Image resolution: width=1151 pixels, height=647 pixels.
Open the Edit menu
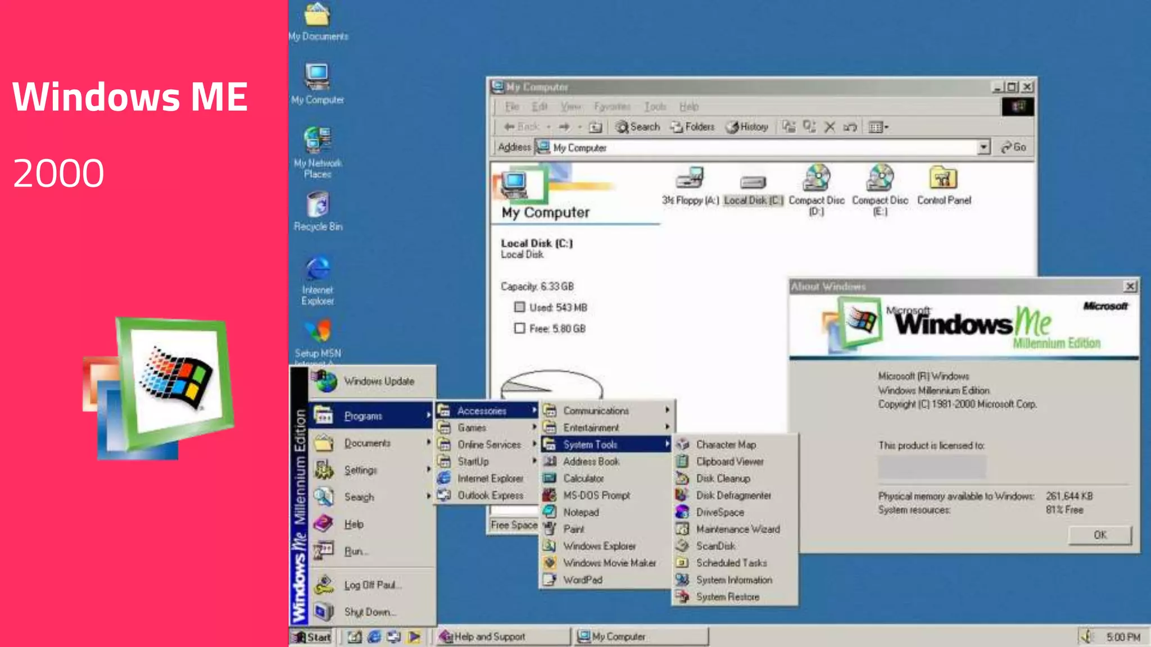click(x=540, y=107)
